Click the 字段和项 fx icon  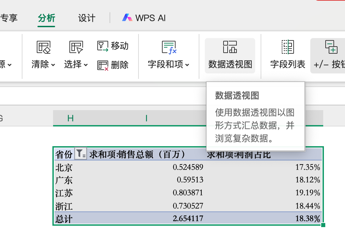pos(169,48)
